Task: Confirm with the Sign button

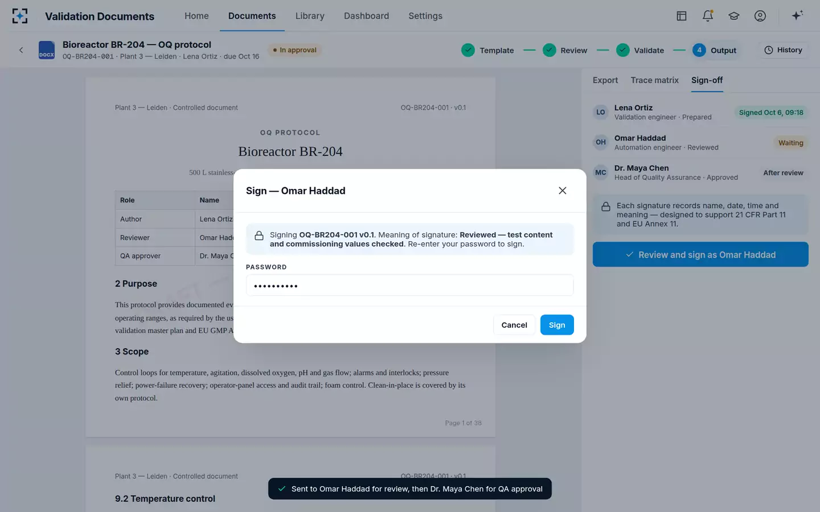Action: (x=557, y=325)
